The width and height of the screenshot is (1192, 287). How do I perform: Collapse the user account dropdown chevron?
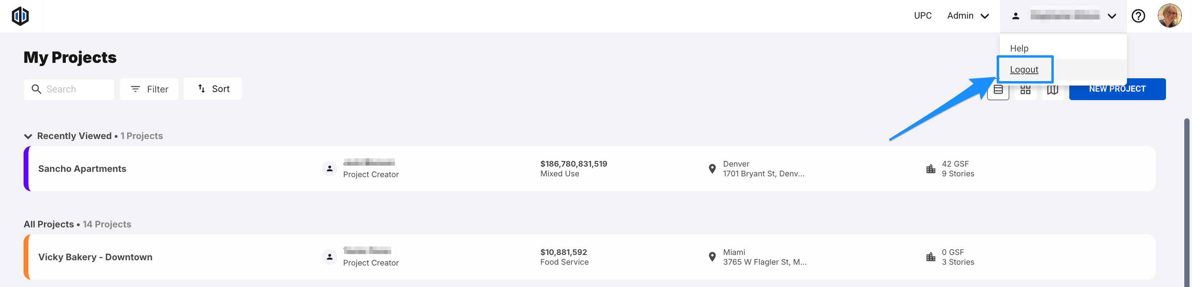point(1112,16)
